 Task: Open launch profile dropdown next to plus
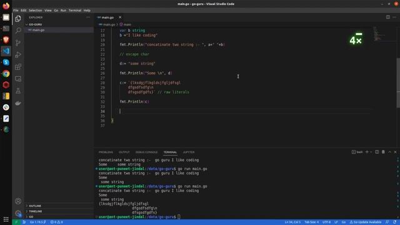point(371,152)
